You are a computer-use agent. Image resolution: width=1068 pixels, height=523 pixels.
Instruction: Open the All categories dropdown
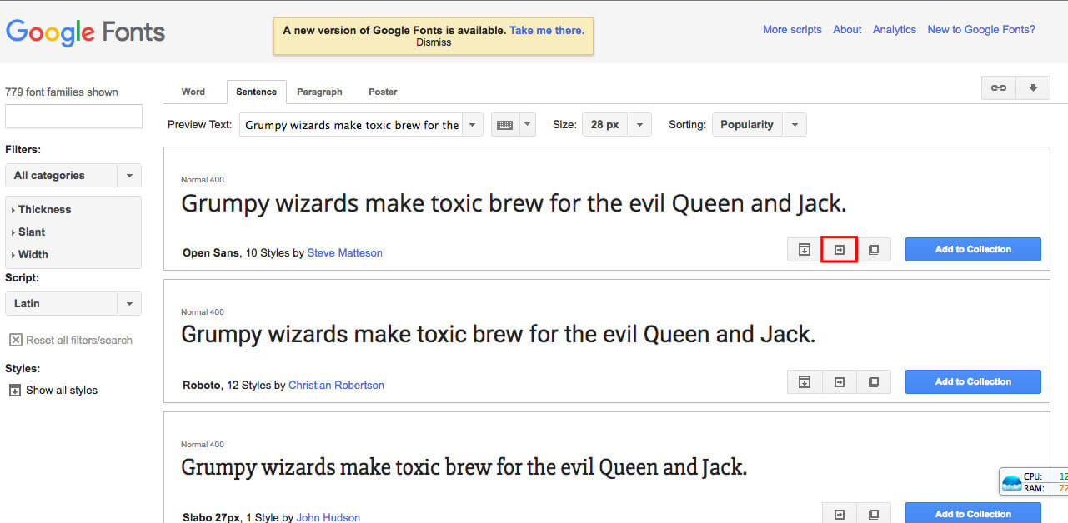(x=73, y=176)
